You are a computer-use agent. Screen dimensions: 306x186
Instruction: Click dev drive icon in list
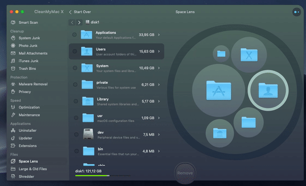tap(88, 134)
